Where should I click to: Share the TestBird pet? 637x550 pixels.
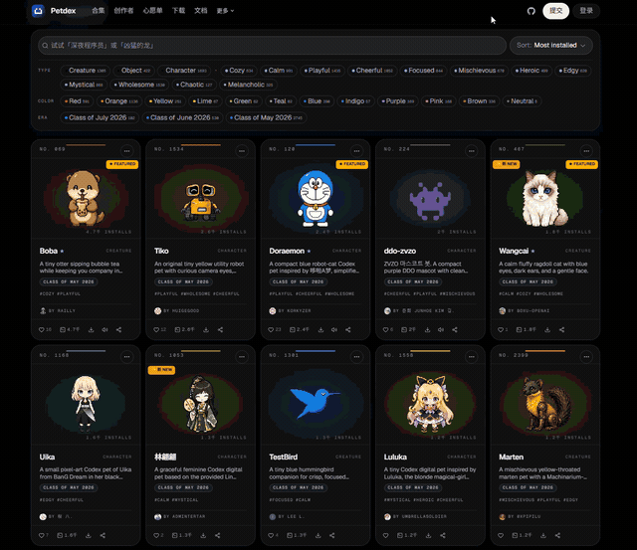click(331, 535)
